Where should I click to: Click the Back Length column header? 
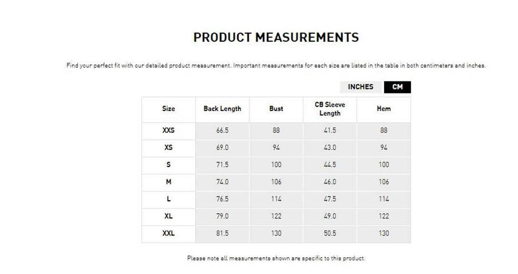[x=223, y=109]
